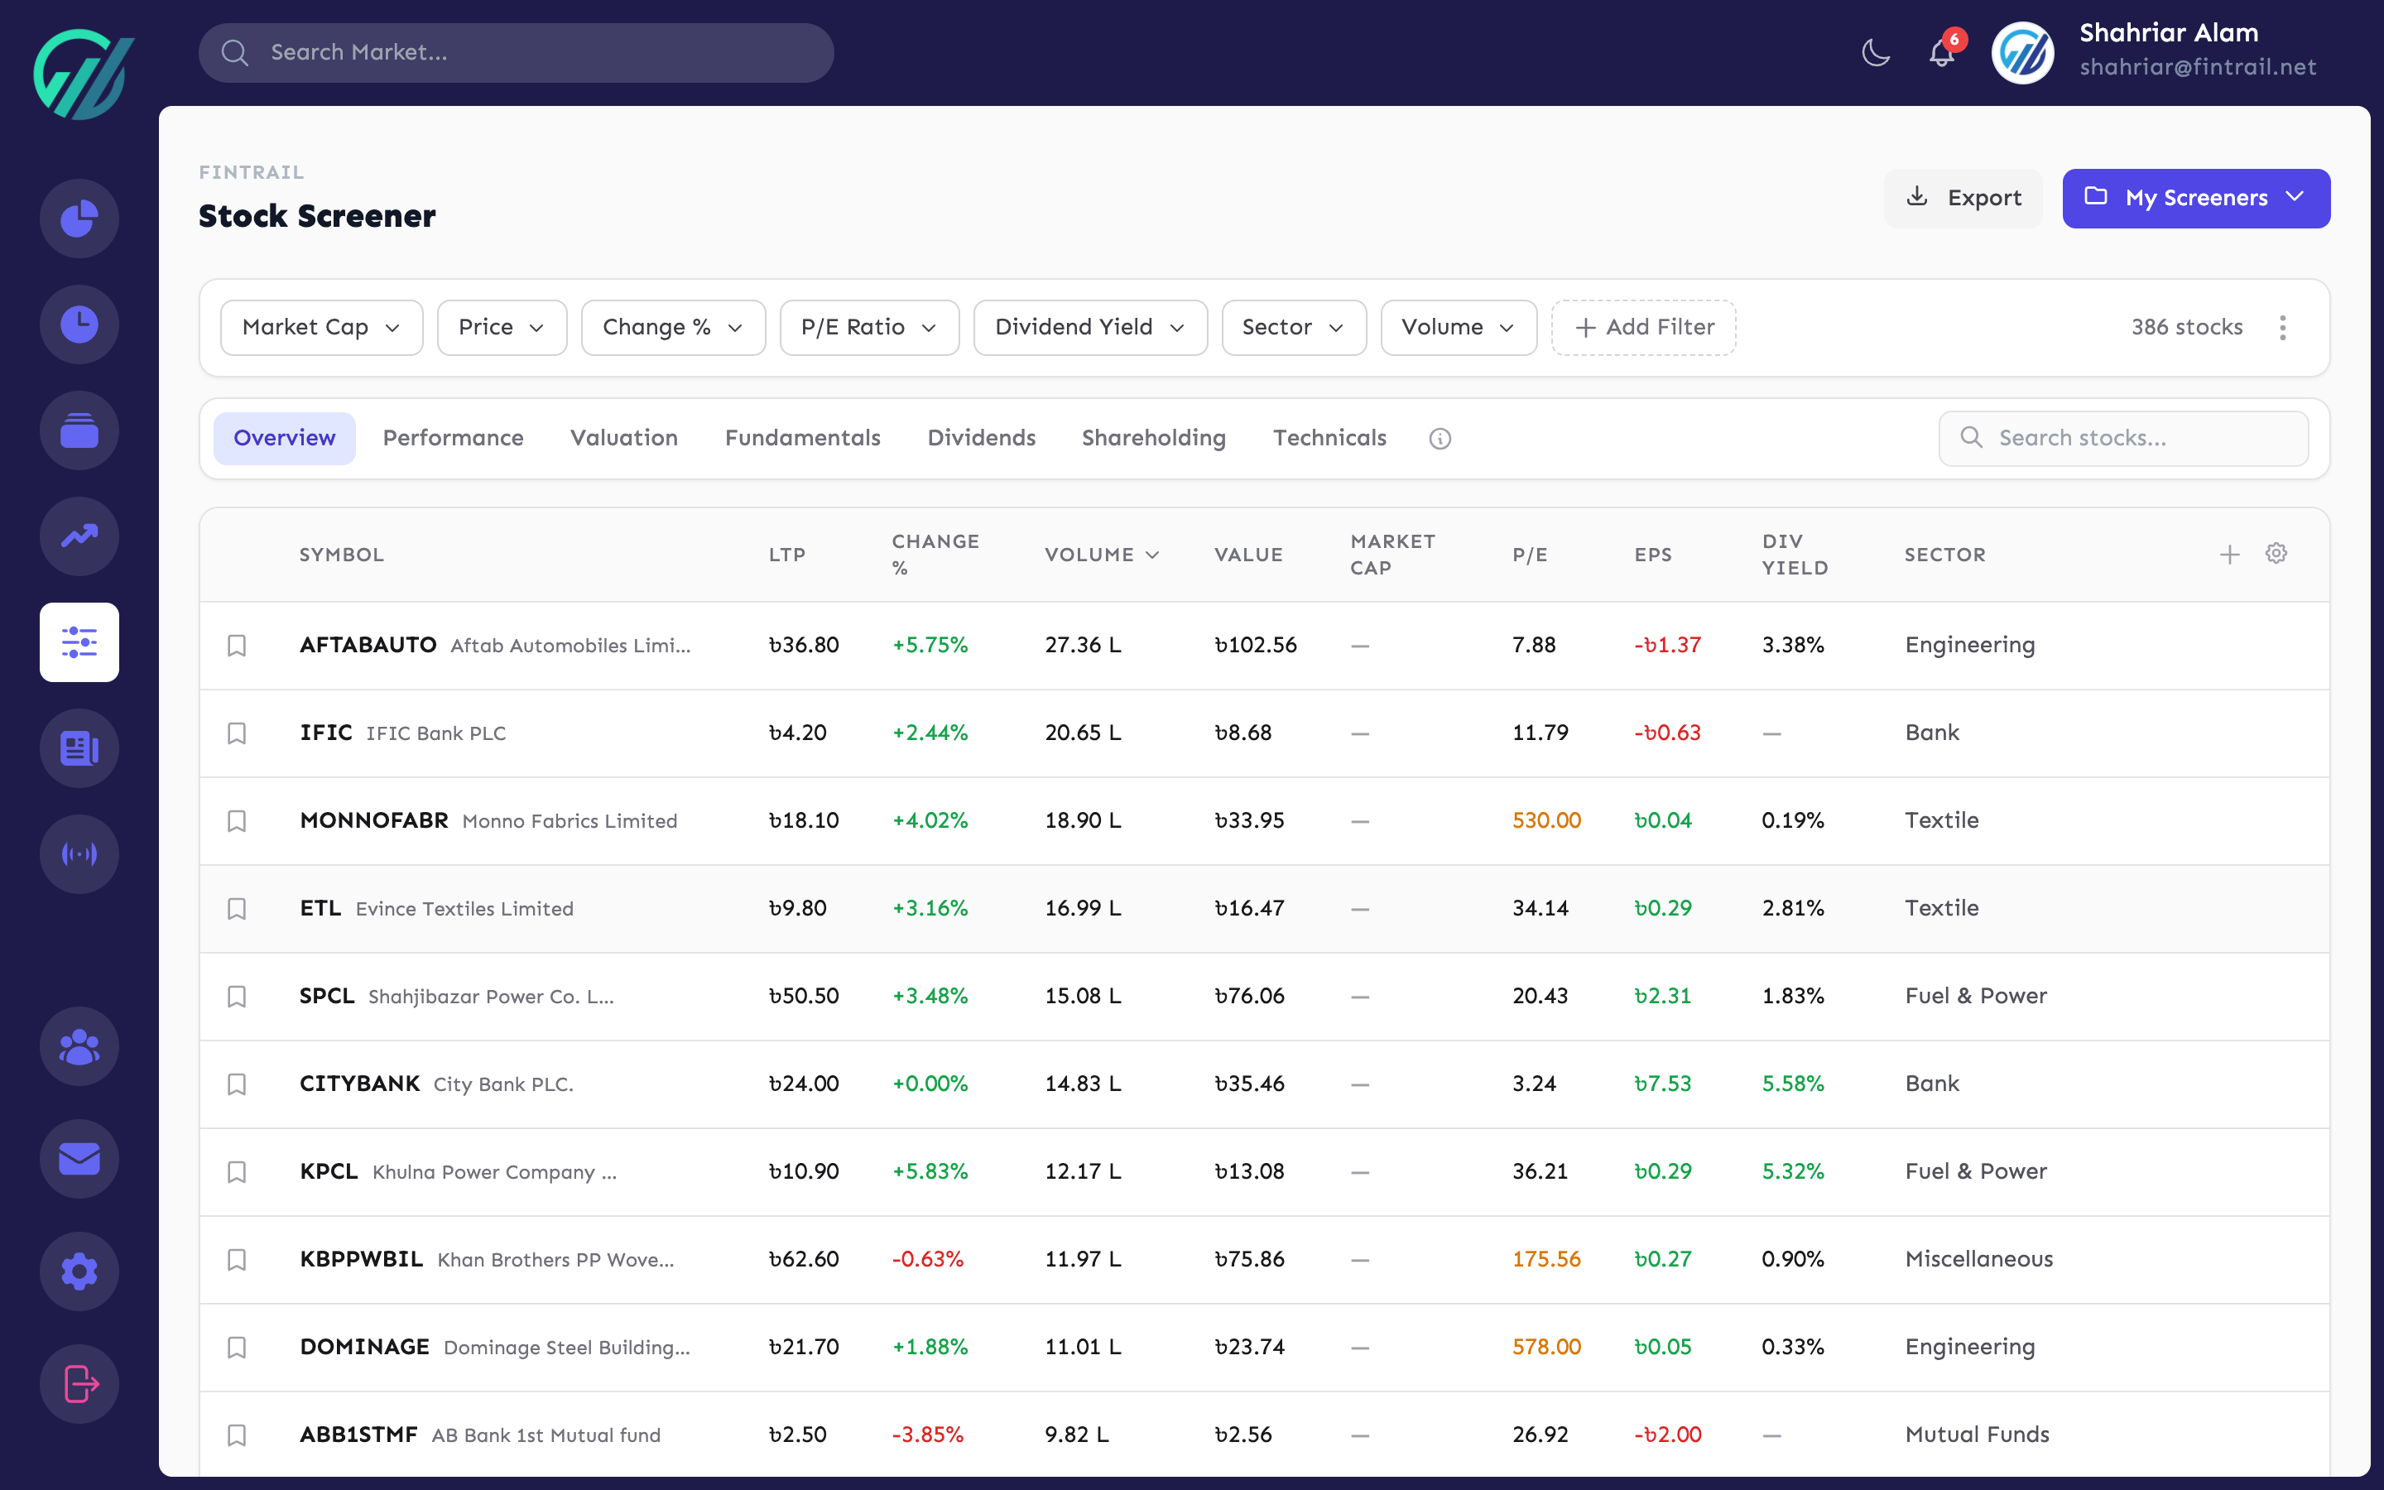2384x1490 pixels.
Task: Bookmark the KPCL row
Action: (237, 1171)
